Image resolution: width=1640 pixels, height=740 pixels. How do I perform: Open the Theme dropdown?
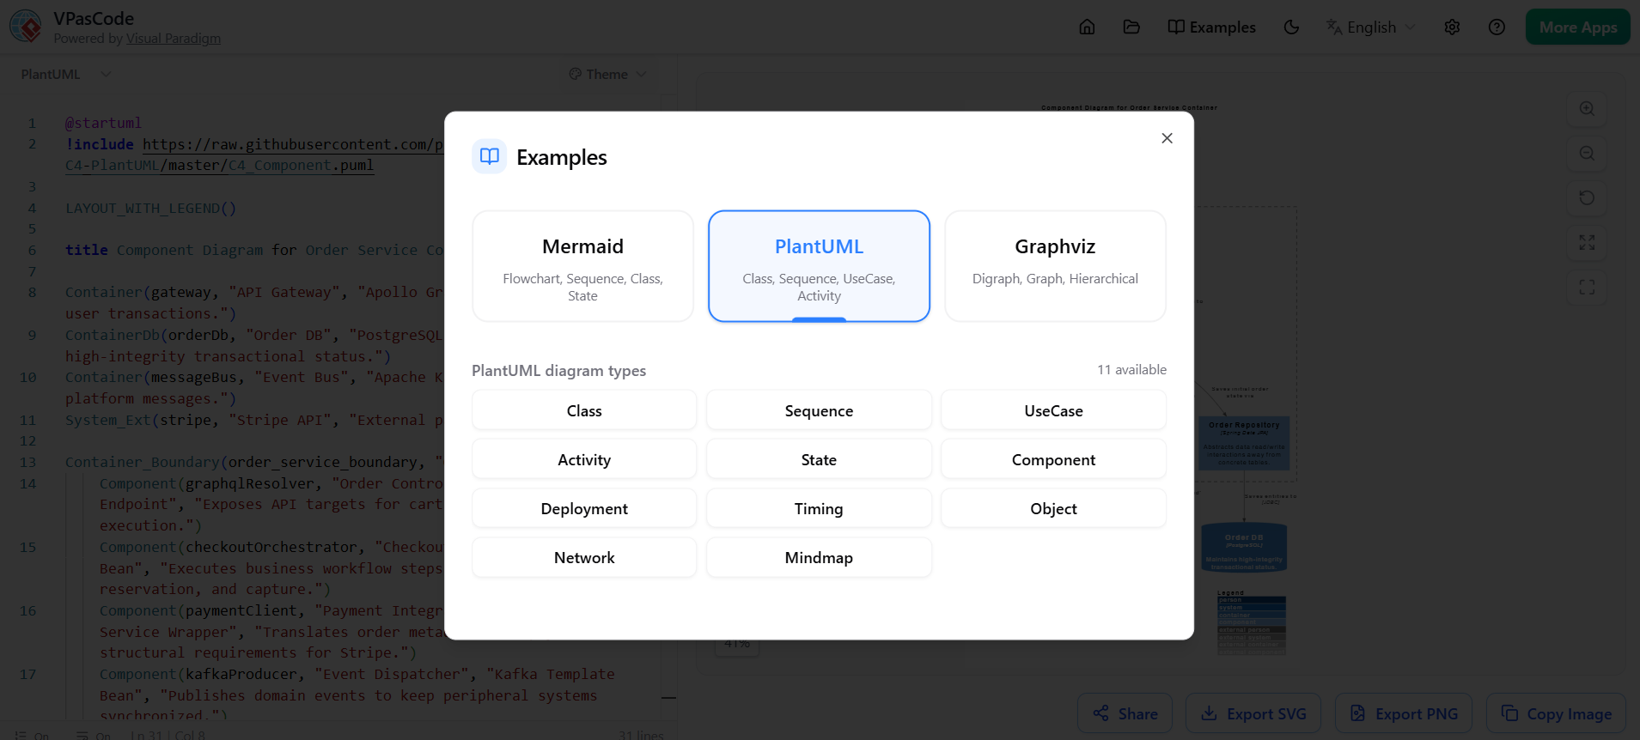pos(607,75)
